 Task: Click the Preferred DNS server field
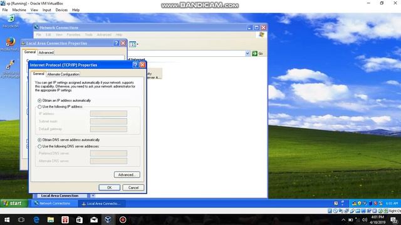[x=108, y=153]
